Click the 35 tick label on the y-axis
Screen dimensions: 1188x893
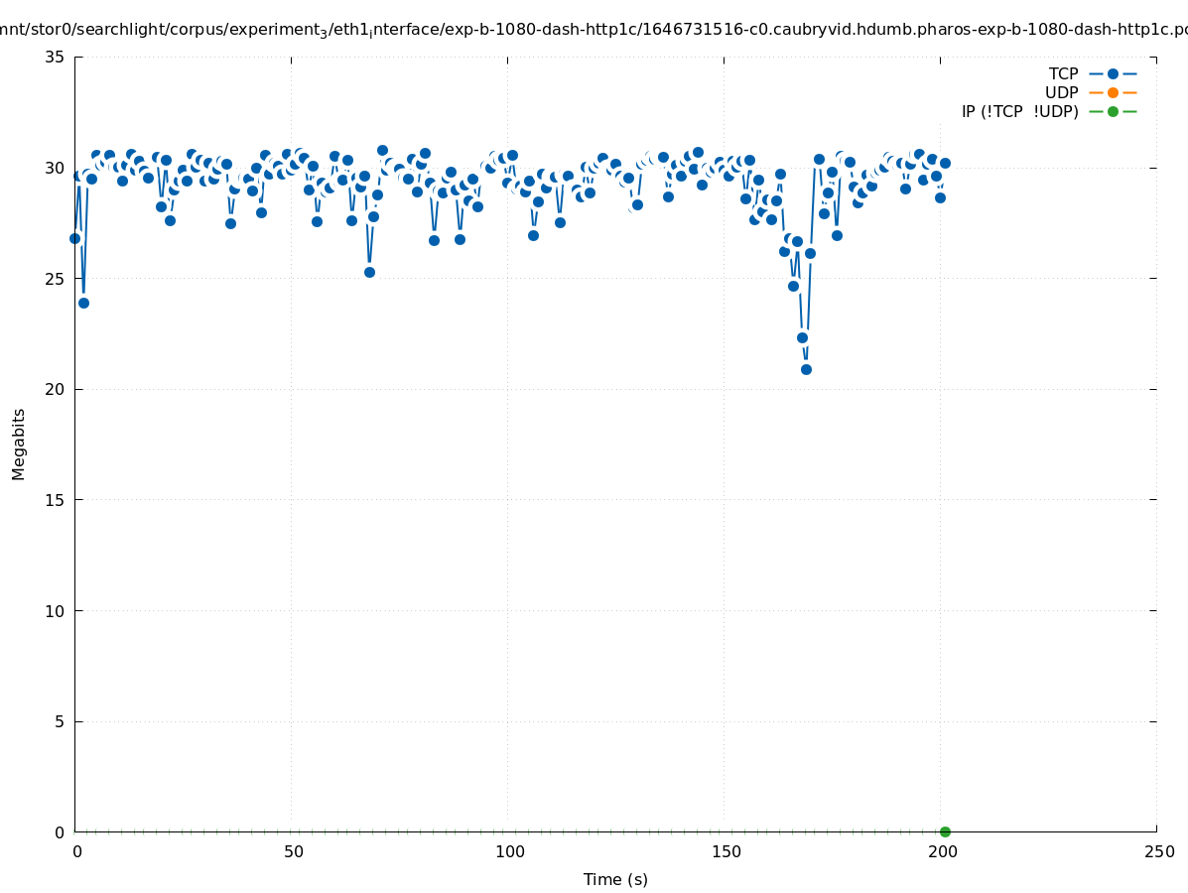55,57
